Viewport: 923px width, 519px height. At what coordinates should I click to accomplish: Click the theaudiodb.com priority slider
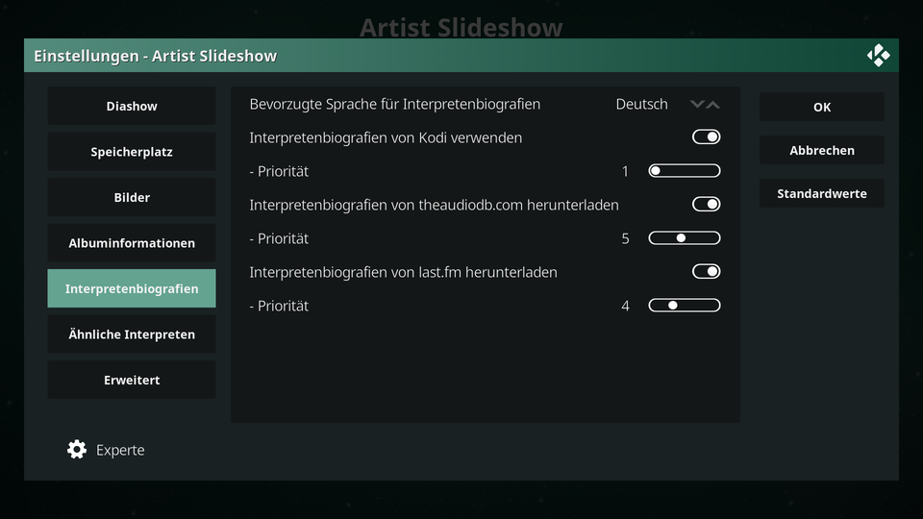tap(684, 237)
